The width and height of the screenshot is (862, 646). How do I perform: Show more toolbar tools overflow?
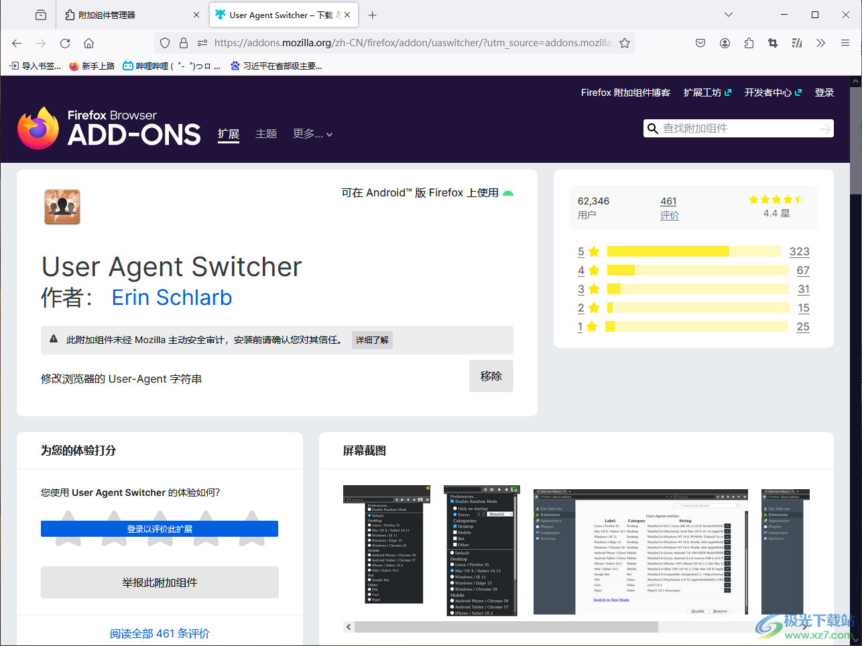pos(821,43)
